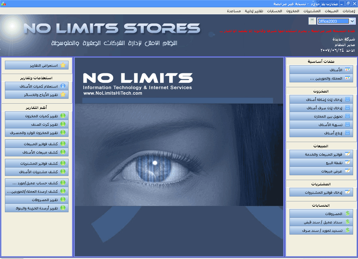Open the Office2003 theme dropdown arrow
Viewport: 358px width, 259px height.
[x=352, y=21]
